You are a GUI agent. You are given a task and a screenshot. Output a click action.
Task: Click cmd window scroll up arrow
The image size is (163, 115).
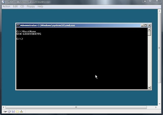point(149,29)
